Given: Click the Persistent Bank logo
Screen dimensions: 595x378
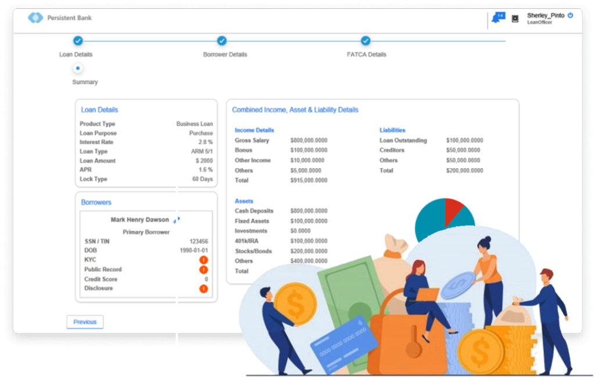Looking at the screenshot, I should [x=35, y=18].
